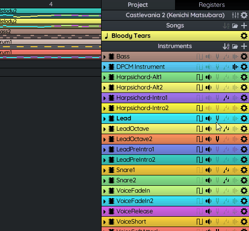Expand the Snare2 instrument
249x231 pixels.
pos(105,180)
